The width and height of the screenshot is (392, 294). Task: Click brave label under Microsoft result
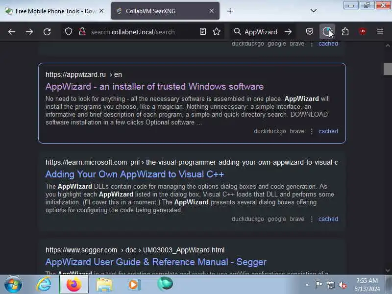coord(297,219)
